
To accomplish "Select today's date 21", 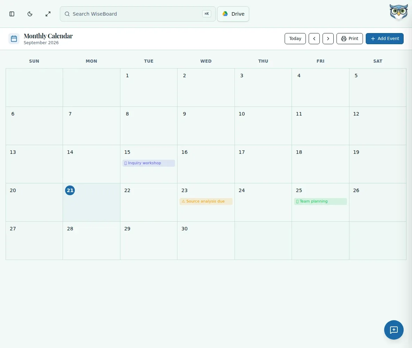I will 70,190.
